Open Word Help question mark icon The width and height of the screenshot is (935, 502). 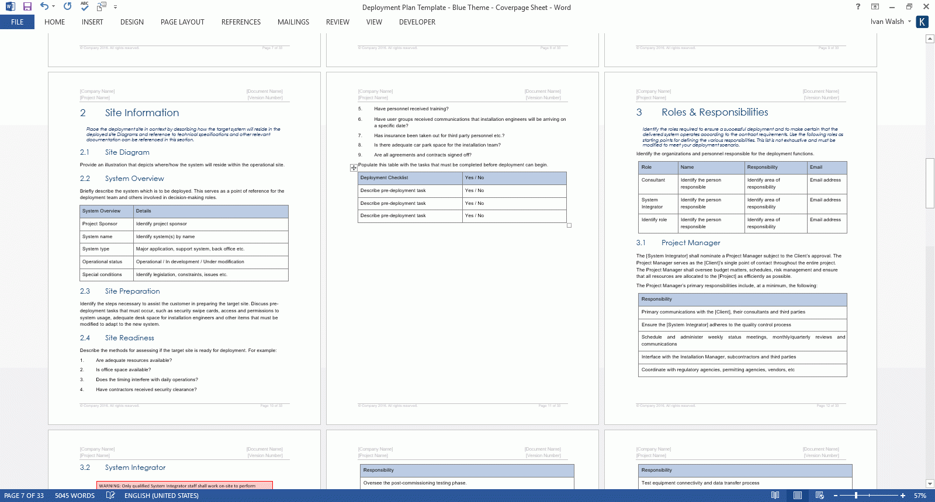[x=858, y=6]
